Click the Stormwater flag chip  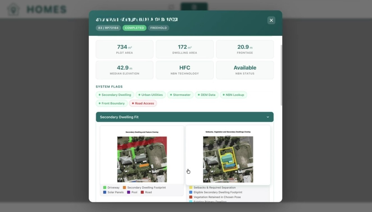click(180, 95)
